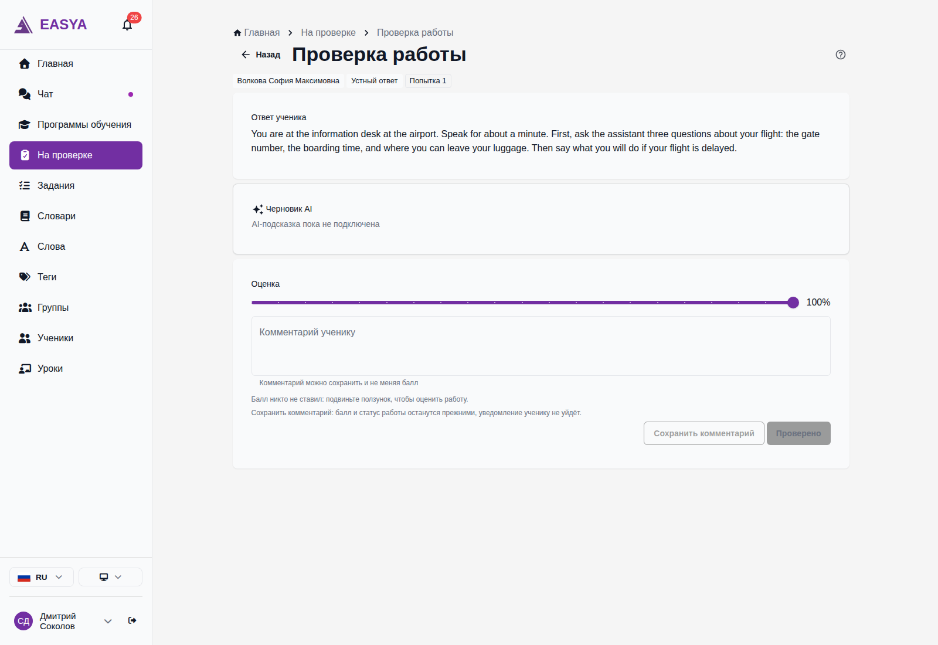The image size is (938, 645).
Task: Click На проверке breadcrumb link
Action: point(328,33)
